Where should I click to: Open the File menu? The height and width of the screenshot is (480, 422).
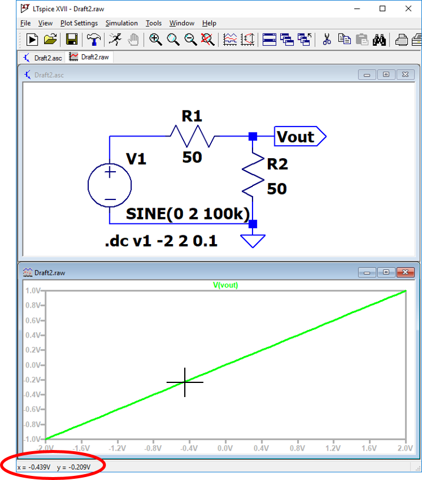[25, 23]
